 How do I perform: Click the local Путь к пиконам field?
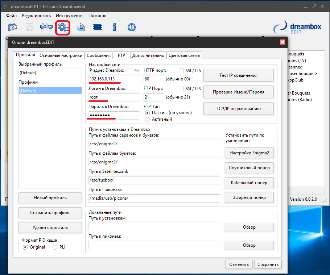(154, 245)
